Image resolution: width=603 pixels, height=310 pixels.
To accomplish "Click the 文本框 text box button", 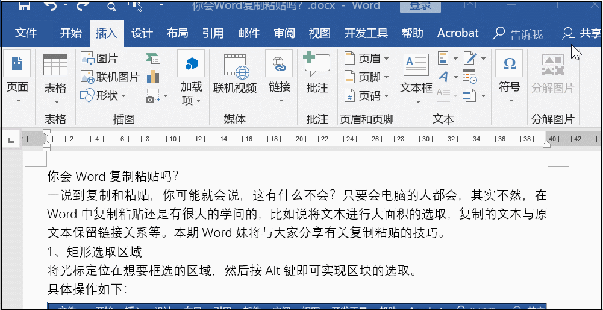I will tap(416, 79).
